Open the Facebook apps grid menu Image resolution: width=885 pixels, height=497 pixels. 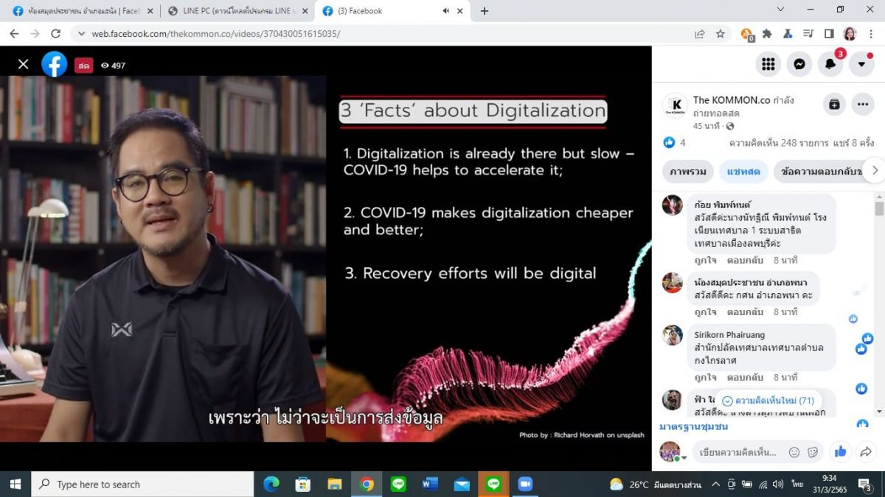coord(768,64)
